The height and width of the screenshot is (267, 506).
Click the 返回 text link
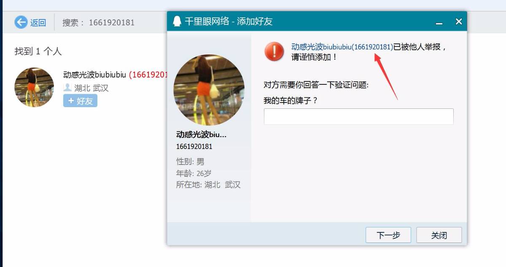tap(38, 23)
